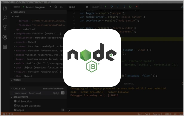Click Spaces: 2 indentation in status bar

pos(157,114)
